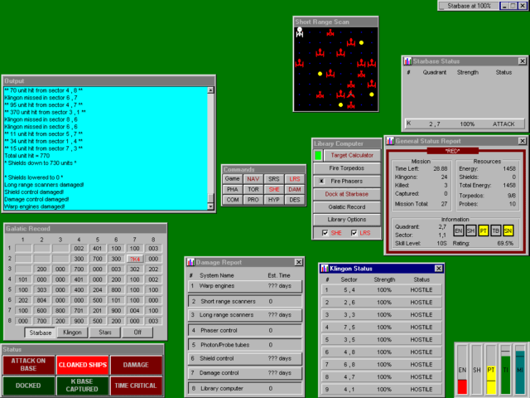Toggle the K BASE CAPTURED status light
This screenshot has height=398, width=530.
coord(83,385)
